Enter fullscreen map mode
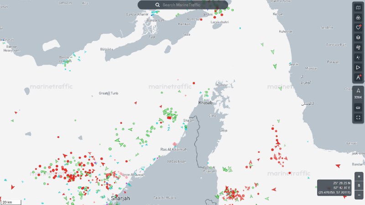This screenshot has height=205, width=365. (358, 118)
